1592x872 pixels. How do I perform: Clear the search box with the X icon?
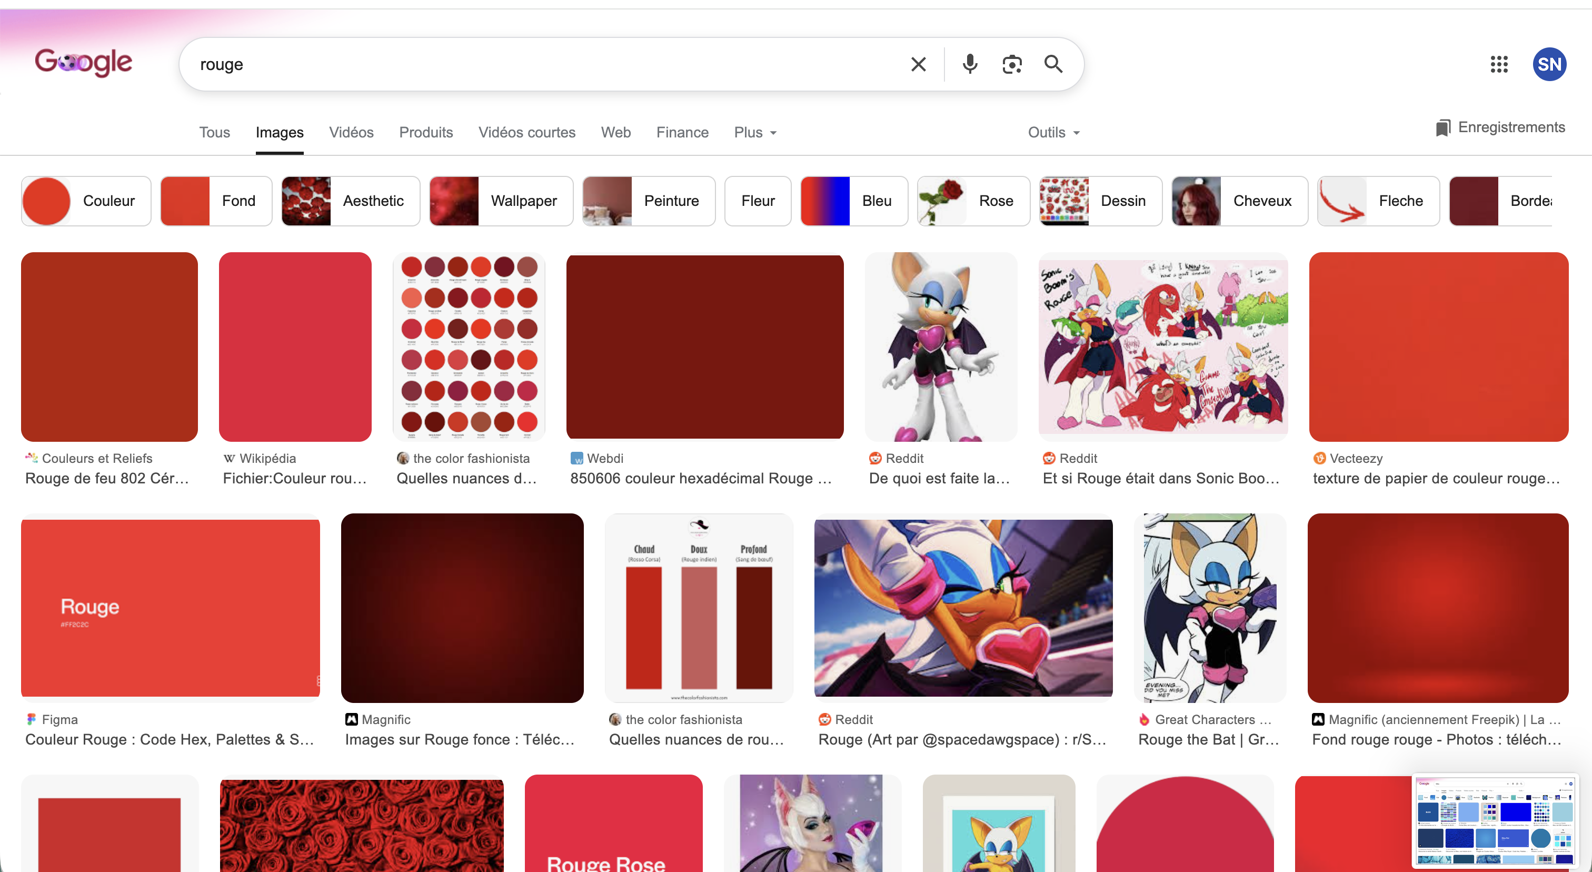click(x=918, y=64)
